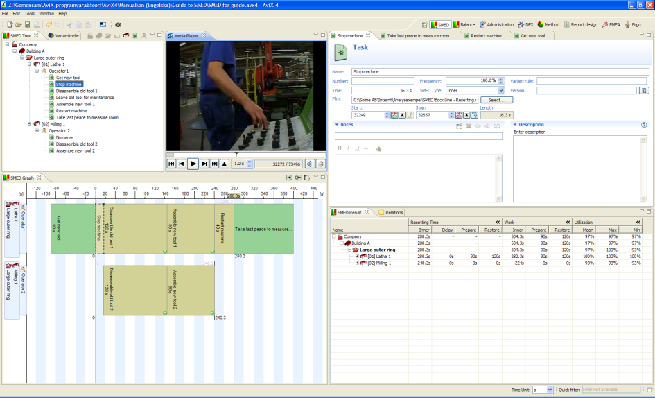
Task: Click the speaker volume icon in player
Action: point(309,164)
